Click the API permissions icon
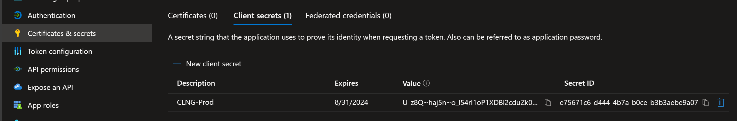Screen dimensions: 737x121 tap(18, 69)
